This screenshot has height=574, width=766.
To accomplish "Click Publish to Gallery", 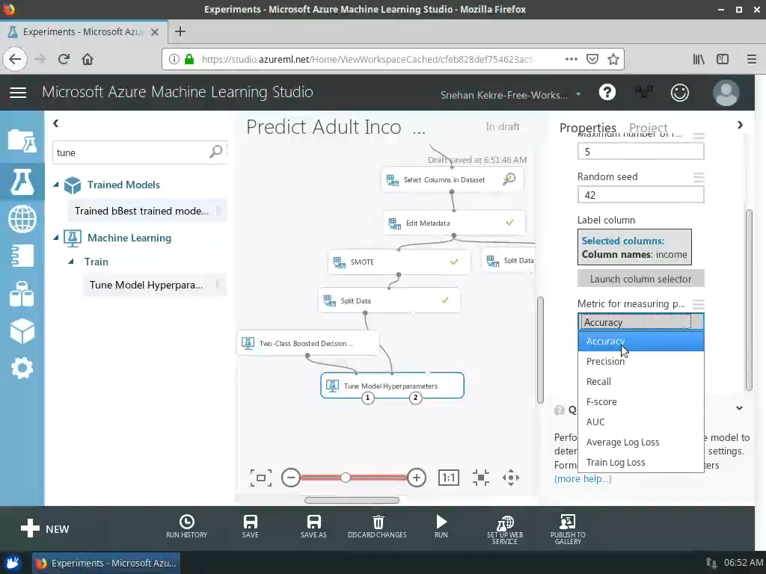I will [x=568, y=530].
